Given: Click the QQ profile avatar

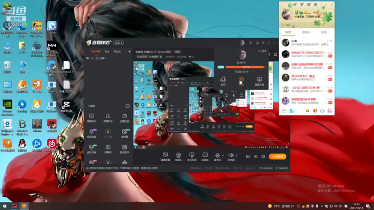Looking at the screenshot, I should coord(287,14).
